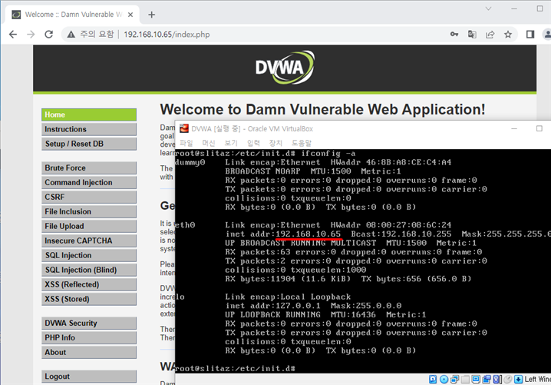Open the Command Injection module
The width and height of the screenshot is (551, 385).
[x=89, y=182]
